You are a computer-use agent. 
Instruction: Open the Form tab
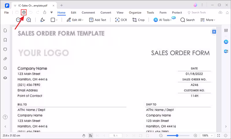(163, 12)
